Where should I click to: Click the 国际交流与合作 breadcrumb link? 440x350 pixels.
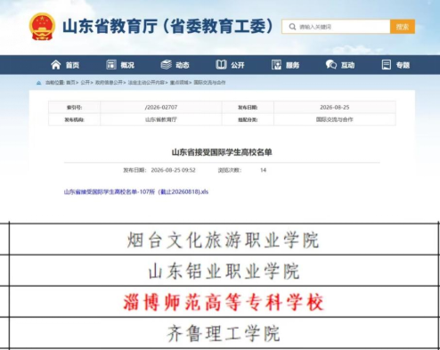pos(209,83)
